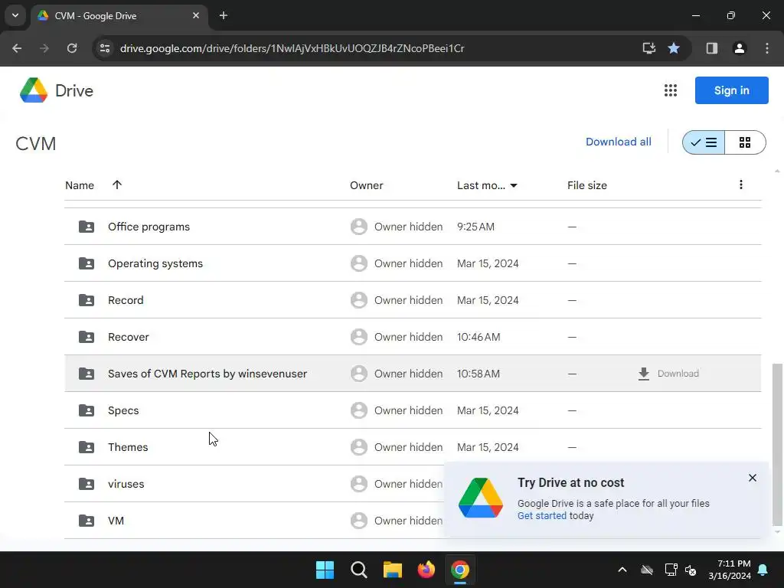Open the taskbar notification bell
This screenshot has width=784, height=588.
click(763, 570)
